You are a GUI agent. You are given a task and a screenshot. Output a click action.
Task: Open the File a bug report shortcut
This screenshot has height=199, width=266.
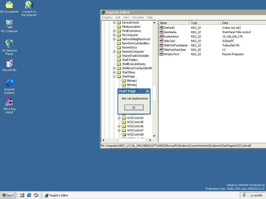point(10,106)
